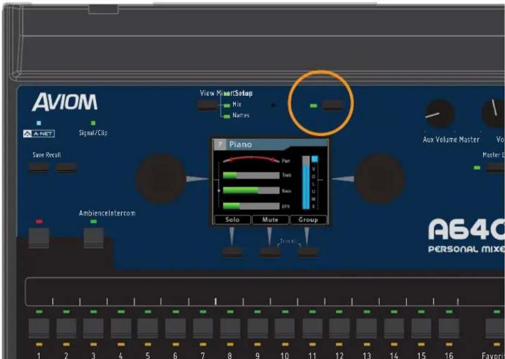Select channel 7 button

click(203, 328)
